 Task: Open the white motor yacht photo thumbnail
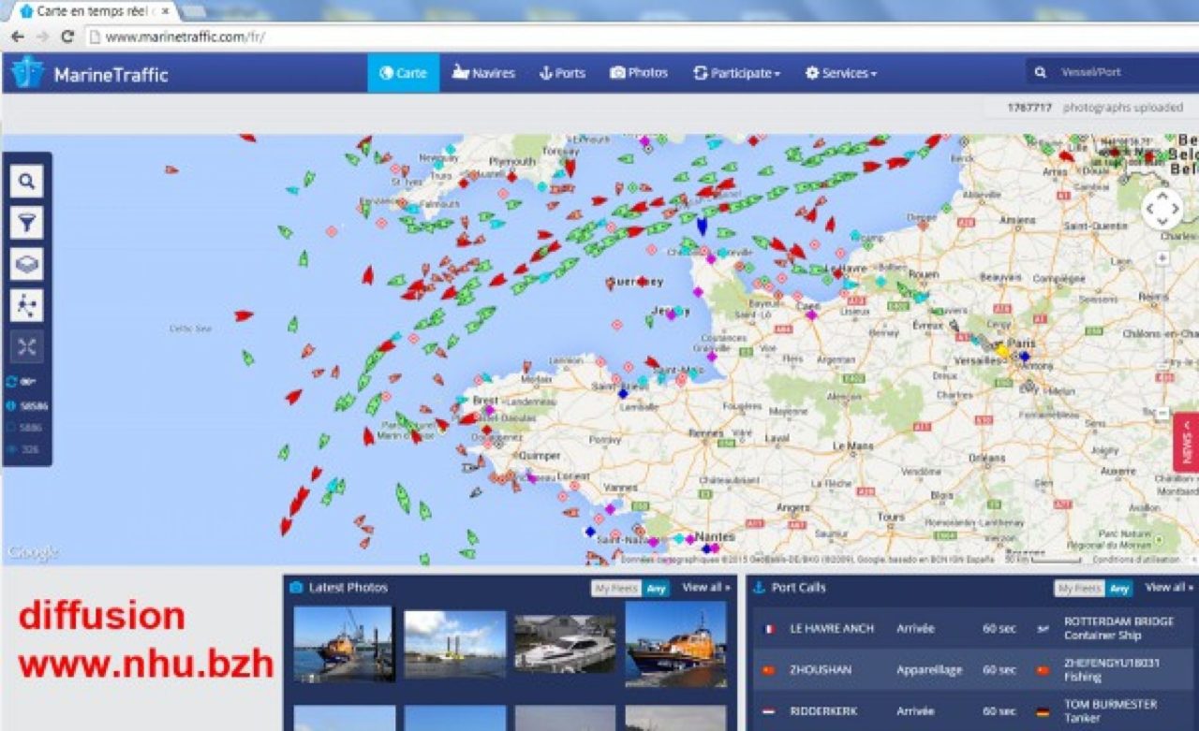tap(565, 643)
